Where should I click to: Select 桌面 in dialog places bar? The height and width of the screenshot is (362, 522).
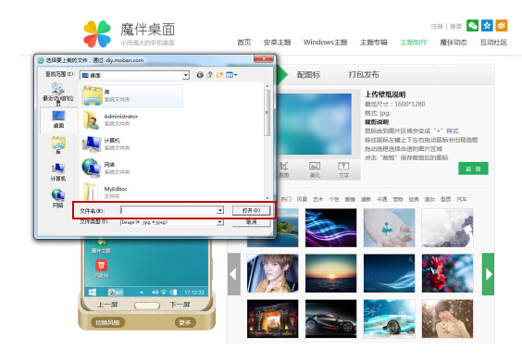[58, 119]
